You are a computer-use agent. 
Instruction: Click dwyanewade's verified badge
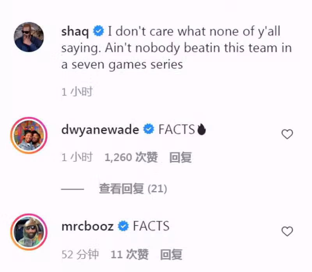149,129
